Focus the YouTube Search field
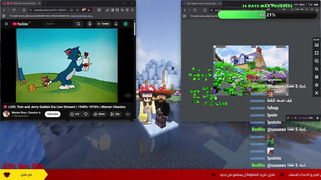The image size is (321, 180). (x=59, y=24)
